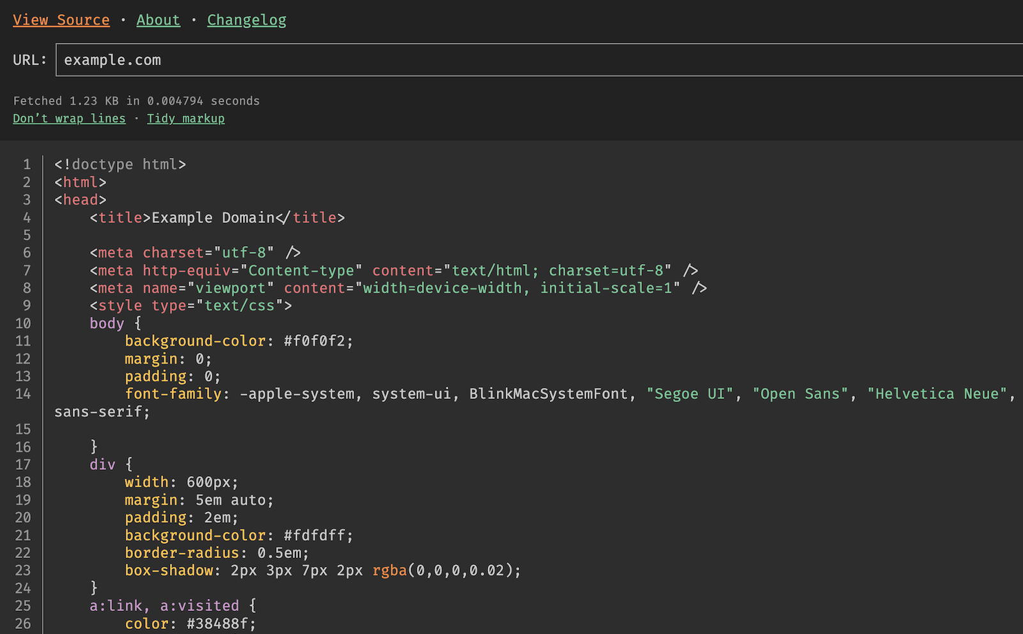
Task: Open the View Source link
Action: (x=61, y=20)
